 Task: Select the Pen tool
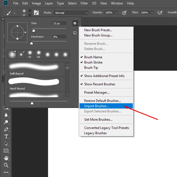pyautogui.click(x=6, y=129)
